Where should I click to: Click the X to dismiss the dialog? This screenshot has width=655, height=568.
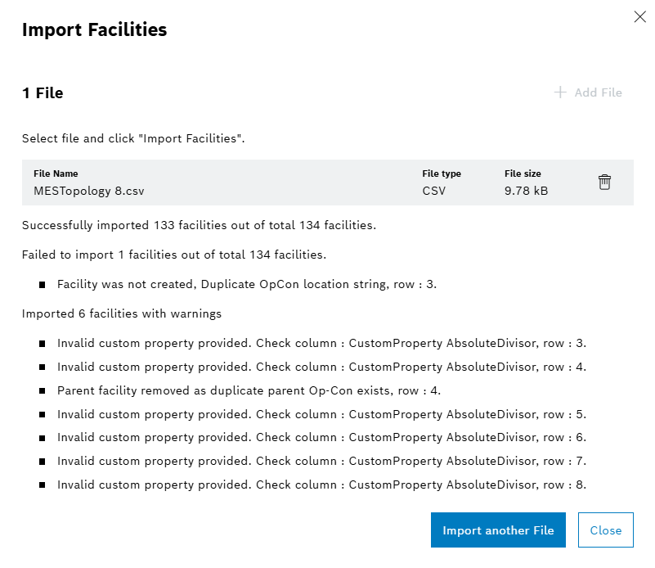639,16
